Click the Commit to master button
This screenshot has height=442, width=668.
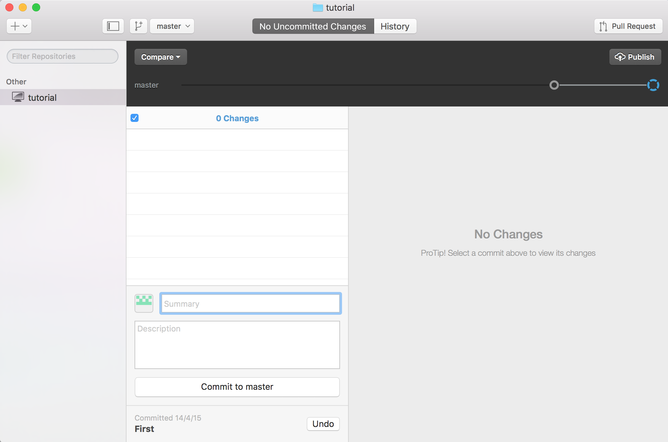tap(237, 387)
